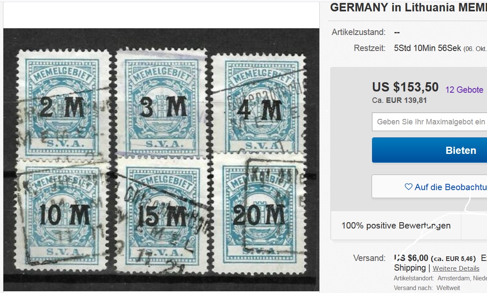Image resolution: width=487 pixels, height=293 pixels.
Task: Add item via Auf die Beobachtungsliste button
Action: (x=430, y=186)
